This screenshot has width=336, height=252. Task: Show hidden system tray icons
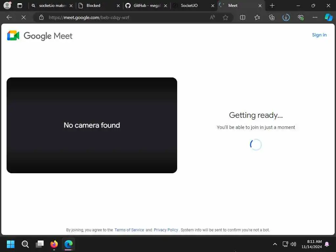tap(275, 244)
